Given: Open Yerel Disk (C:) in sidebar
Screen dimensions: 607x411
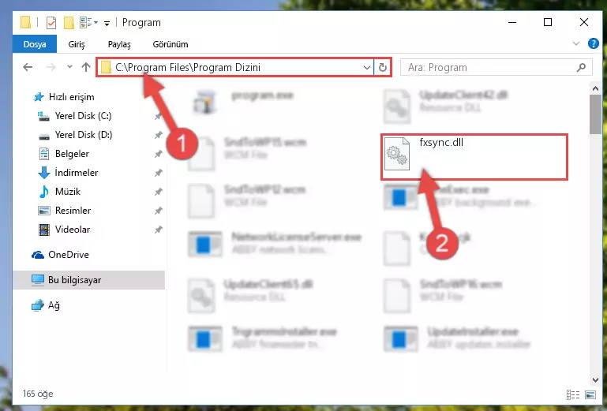Looking at the screenshot, I should click(x=83, y=116).
